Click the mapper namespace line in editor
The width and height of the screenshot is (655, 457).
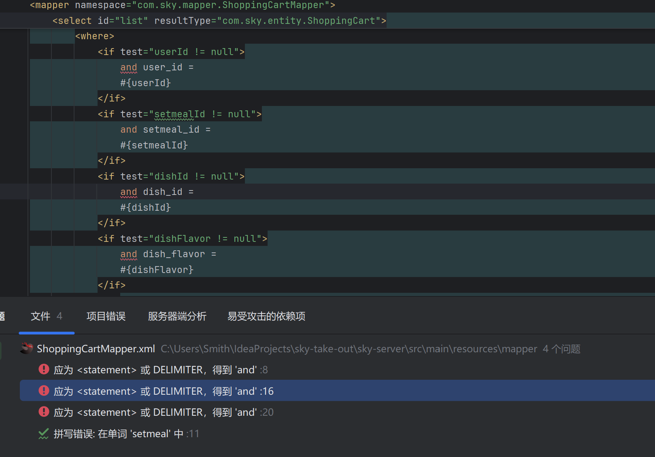183,5
